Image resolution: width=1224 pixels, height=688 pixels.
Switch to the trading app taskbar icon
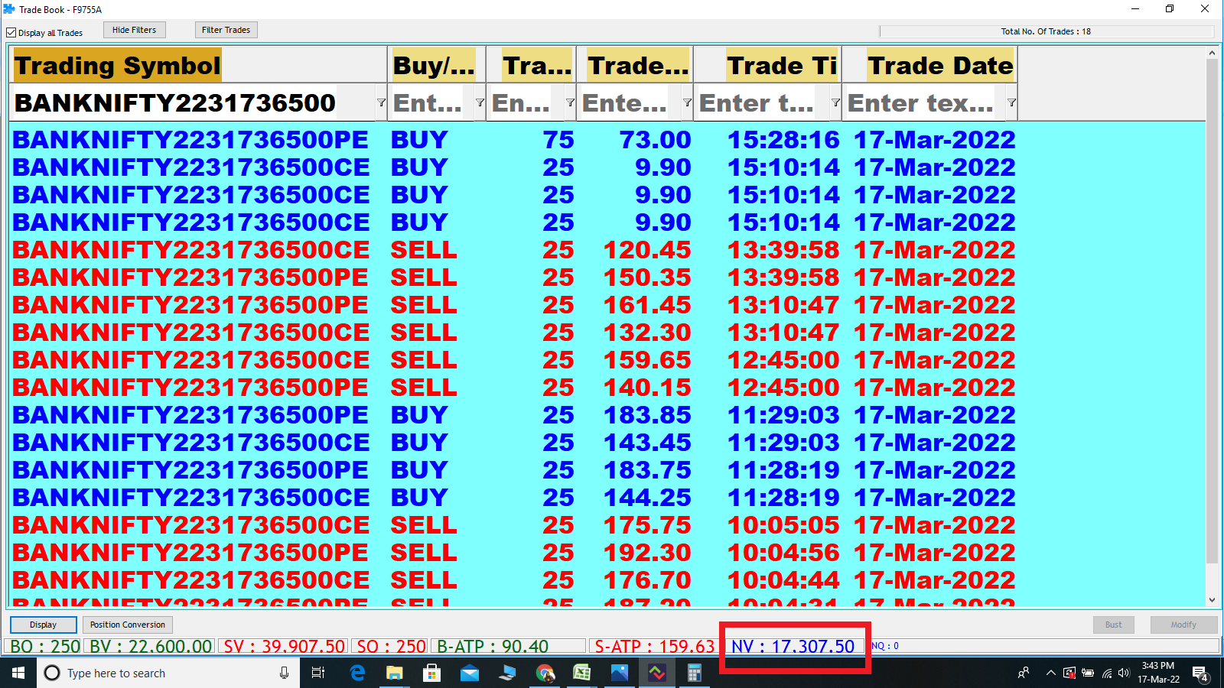pos(657,673)
